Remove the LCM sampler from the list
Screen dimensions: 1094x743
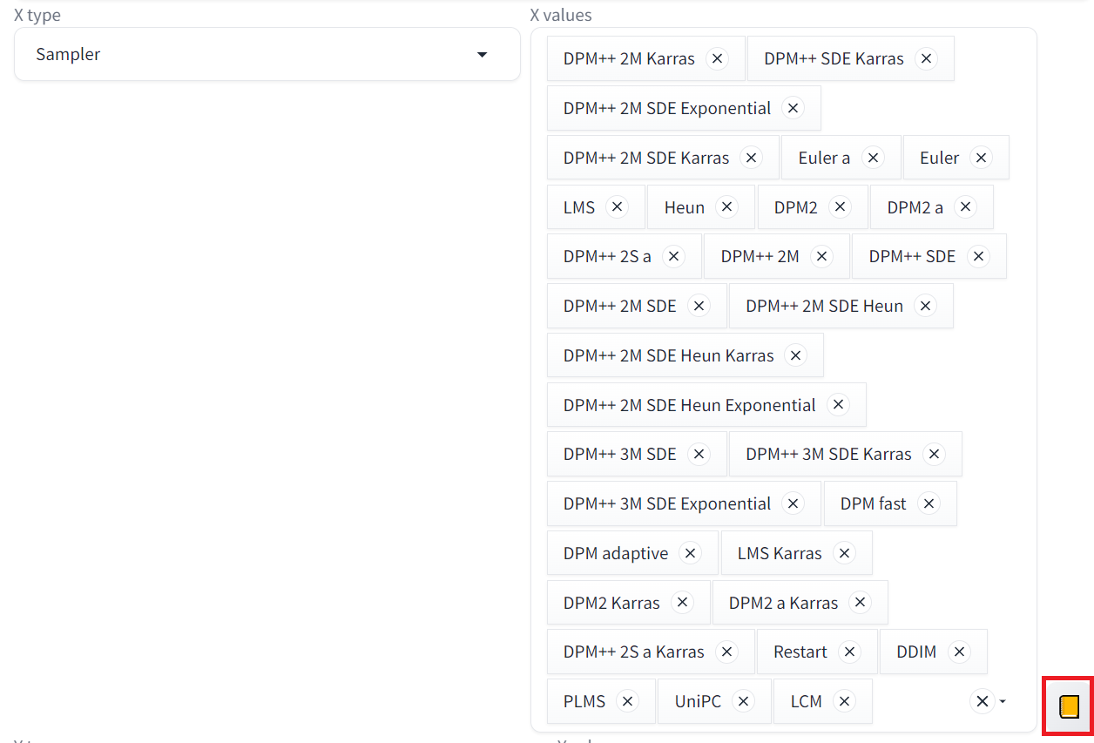(x=843, y=701)
